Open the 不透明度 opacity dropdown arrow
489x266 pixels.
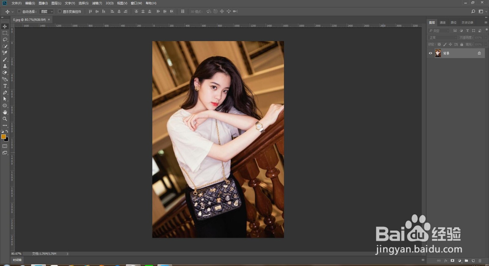[486, 37]
